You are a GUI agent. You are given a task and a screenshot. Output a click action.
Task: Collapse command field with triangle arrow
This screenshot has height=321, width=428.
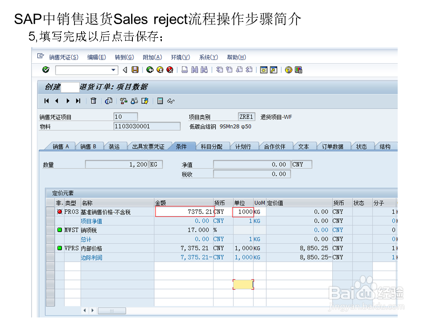pos(125,70)
